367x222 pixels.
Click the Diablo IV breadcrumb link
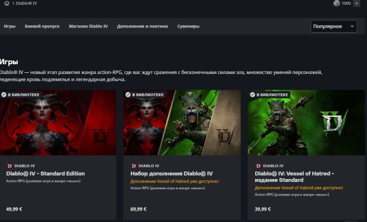click(x=27, y=3)
